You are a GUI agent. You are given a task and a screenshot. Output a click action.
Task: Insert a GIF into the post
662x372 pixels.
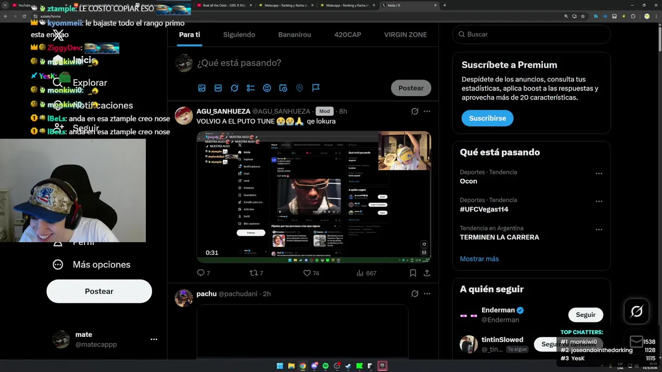click(x=218, y=88)
